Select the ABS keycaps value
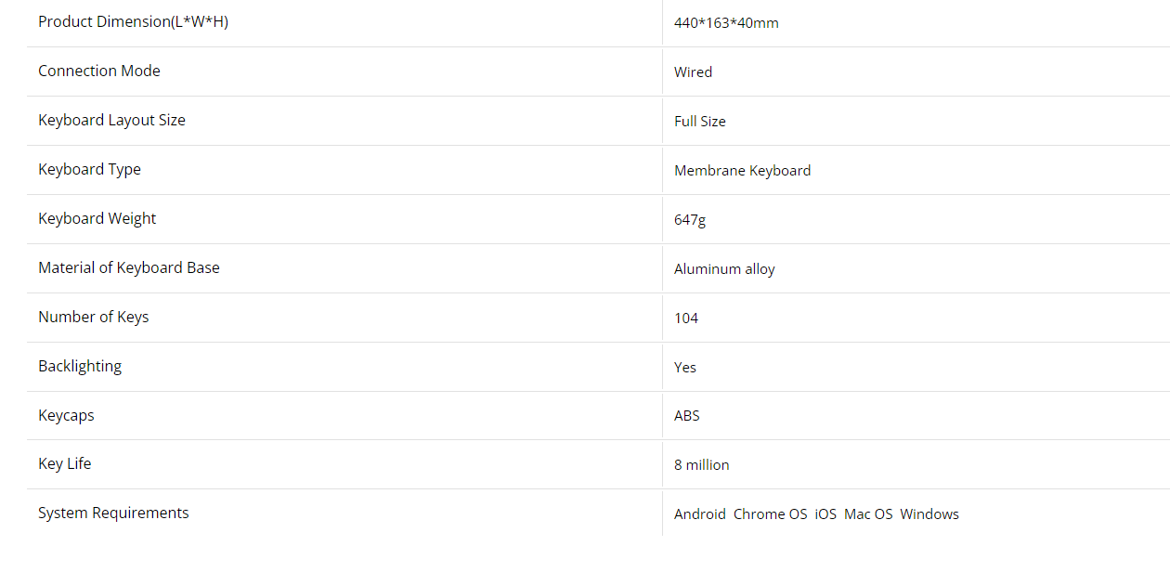The width and height of the screenshot is (1170, 585). click(x=687, y=416)
